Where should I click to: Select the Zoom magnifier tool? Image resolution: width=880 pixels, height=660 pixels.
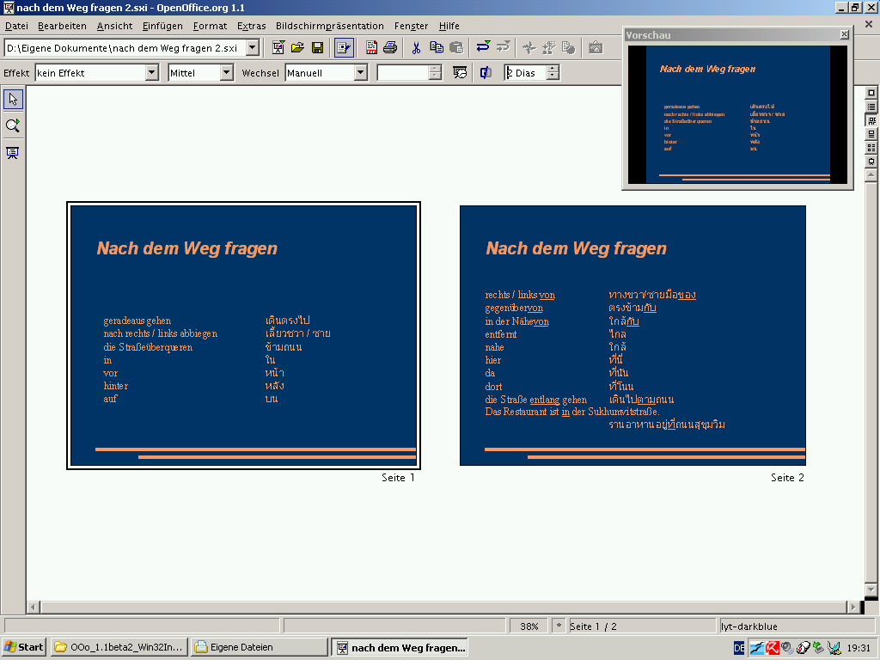pos(13,125)
